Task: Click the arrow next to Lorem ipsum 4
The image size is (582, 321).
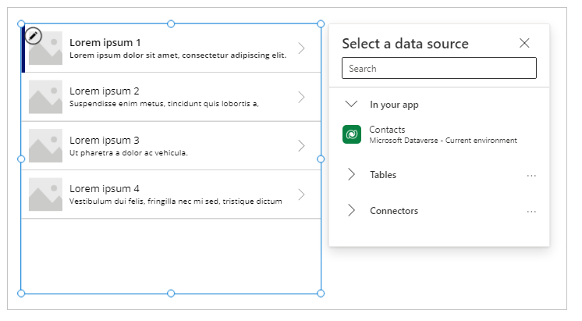Action: (302, 194)
